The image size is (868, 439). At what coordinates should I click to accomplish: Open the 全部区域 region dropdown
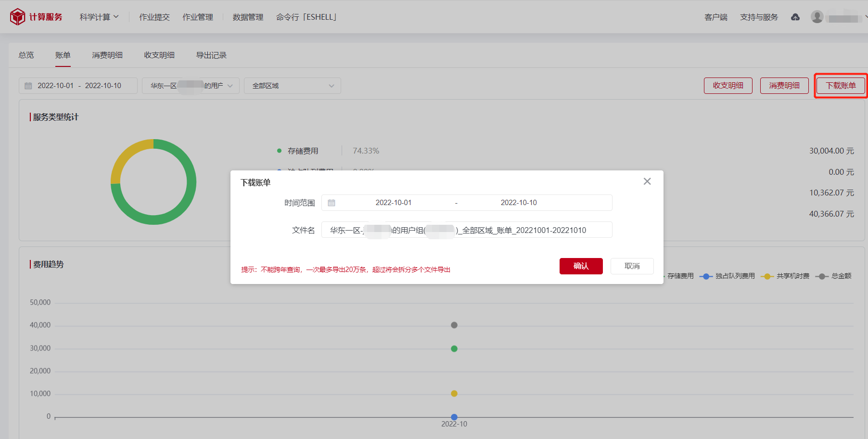point(292,86)
